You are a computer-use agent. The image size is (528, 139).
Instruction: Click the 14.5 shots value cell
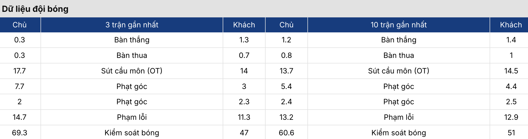pos(511,71)
